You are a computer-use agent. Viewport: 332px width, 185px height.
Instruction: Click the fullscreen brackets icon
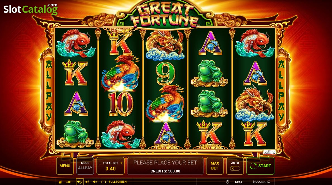tap(103, 182)
